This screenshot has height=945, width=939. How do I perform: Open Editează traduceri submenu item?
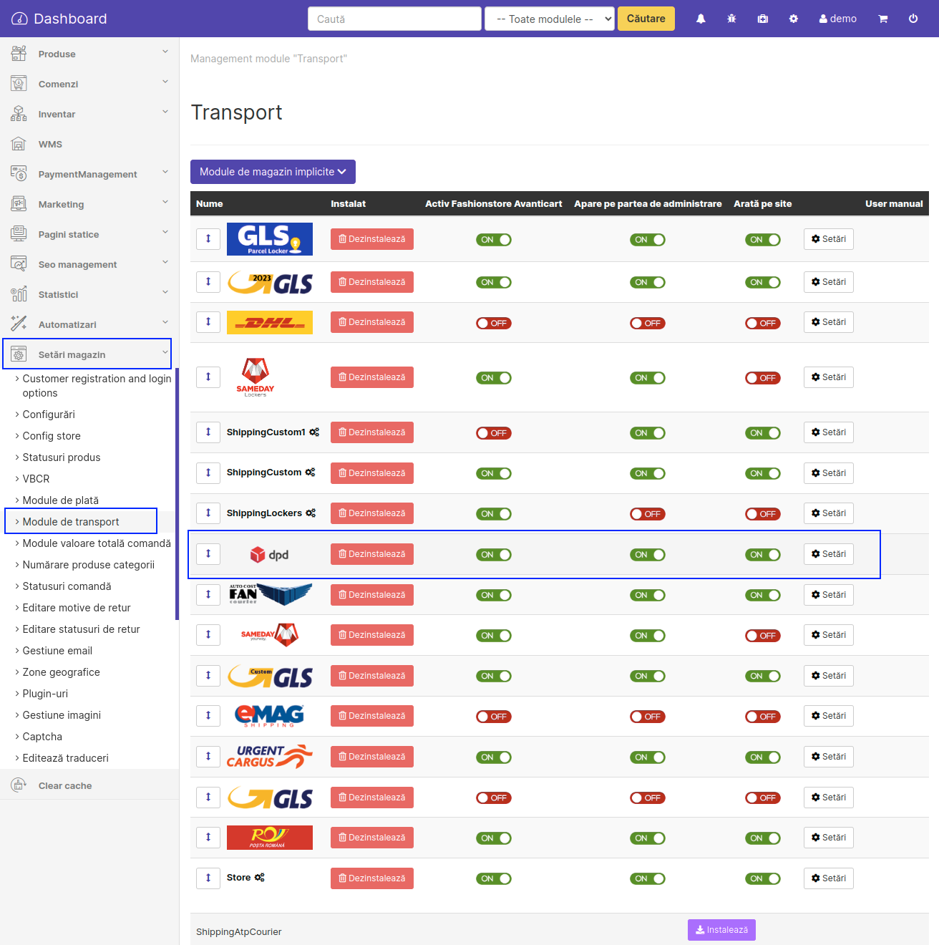point(65,758)
